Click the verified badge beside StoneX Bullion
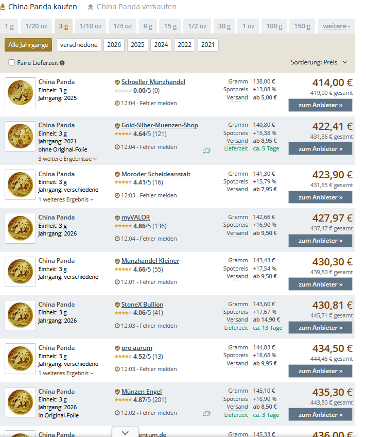Image resolution: width=366 pixels, height=437 pixels. (x=117, y=305)
